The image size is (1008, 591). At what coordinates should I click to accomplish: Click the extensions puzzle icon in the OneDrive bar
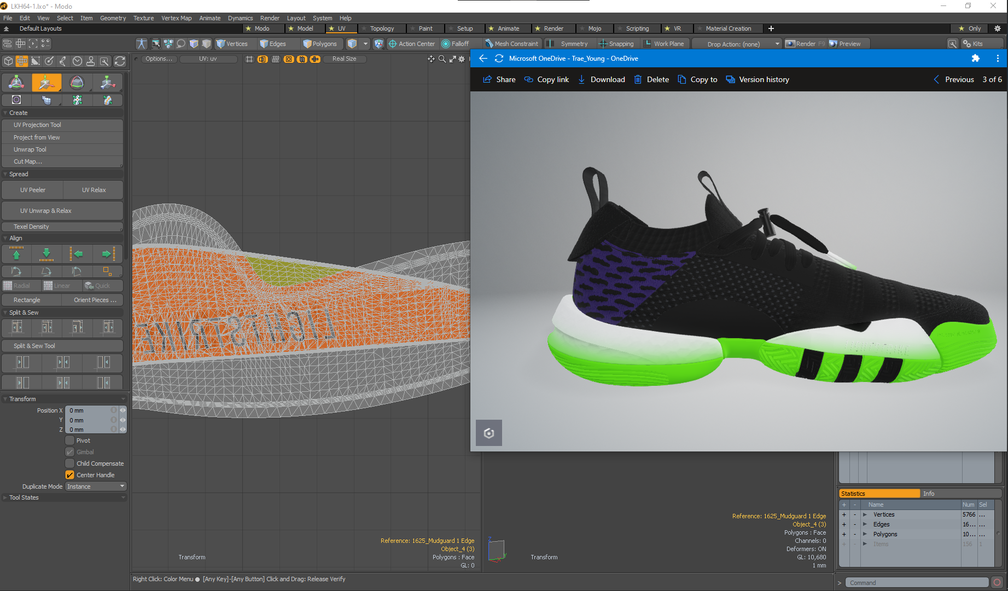[976, 59]
